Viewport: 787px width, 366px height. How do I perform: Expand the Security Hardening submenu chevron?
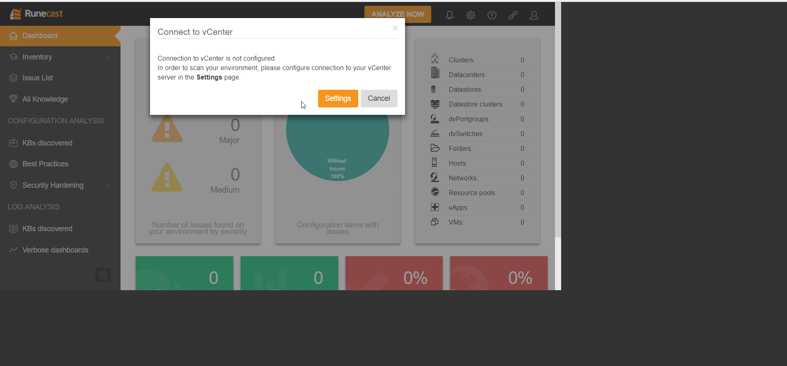[108, 185]
